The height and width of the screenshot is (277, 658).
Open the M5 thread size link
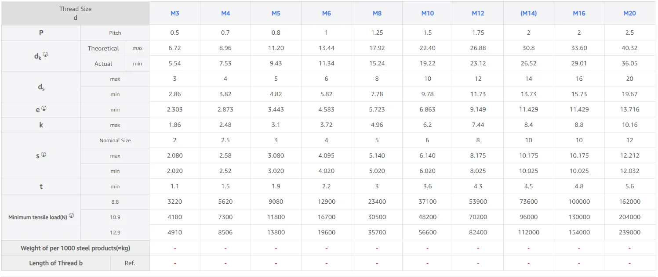click(x=276, y=13)
